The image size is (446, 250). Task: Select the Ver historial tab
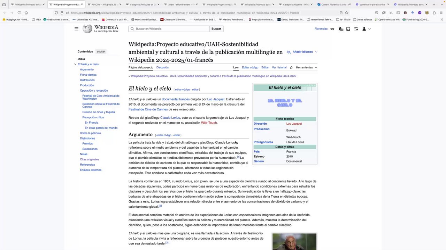279,67
